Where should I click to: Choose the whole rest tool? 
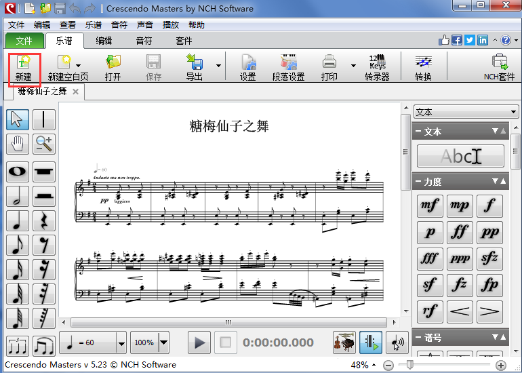44,172
